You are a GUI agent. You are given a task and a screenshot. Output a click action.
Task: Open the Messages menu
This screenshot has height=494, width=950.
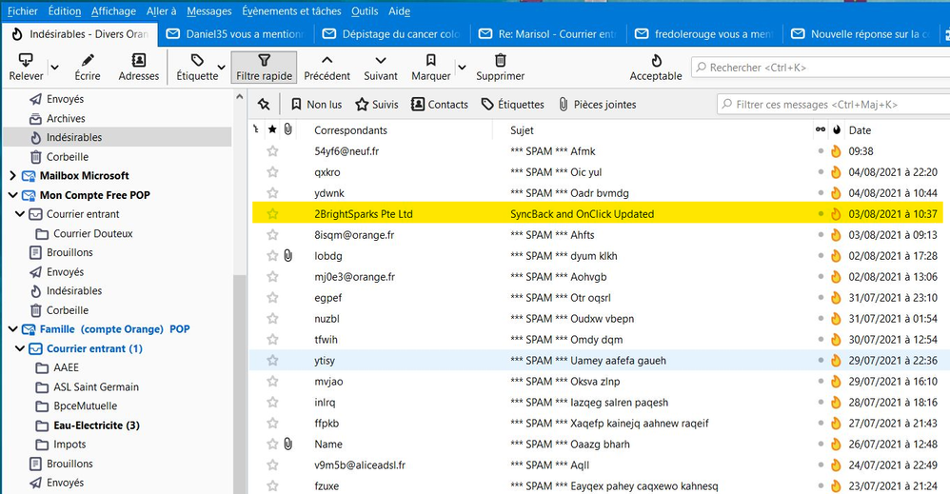point(208,11)
